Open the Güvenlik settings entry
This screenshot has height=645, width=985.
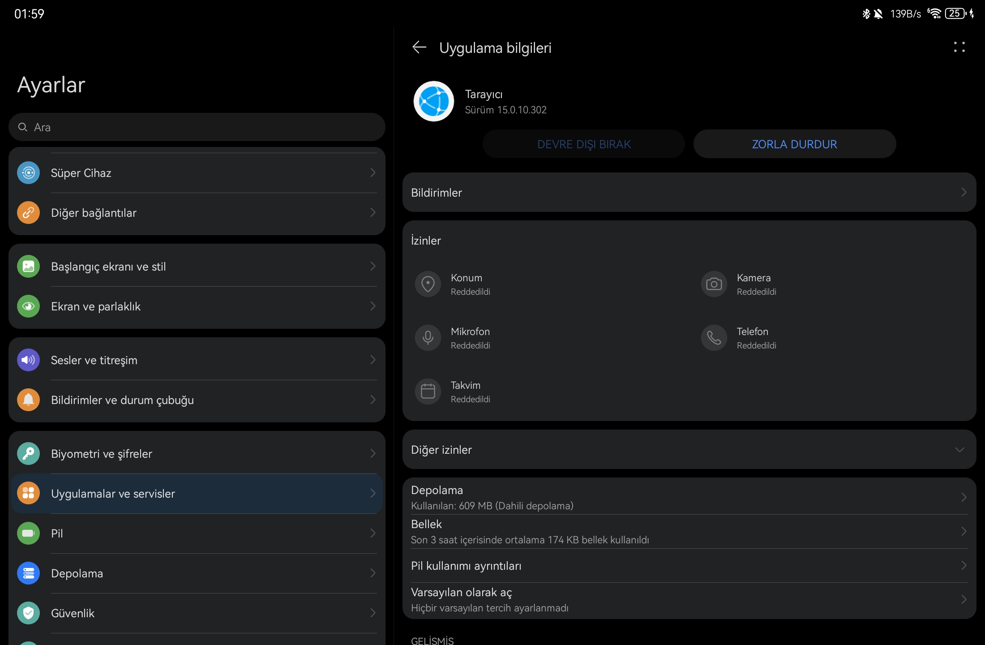197,613
